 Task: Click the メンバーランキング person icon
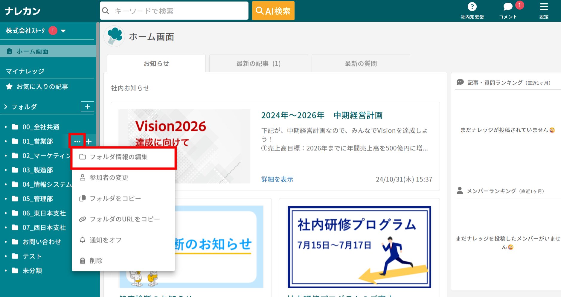(460, 191)
